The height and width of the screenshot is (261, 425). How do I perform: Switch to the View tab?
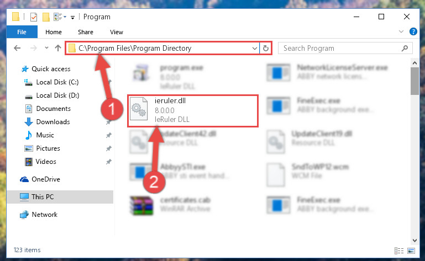pyautogui.click(x=117, y=32)
